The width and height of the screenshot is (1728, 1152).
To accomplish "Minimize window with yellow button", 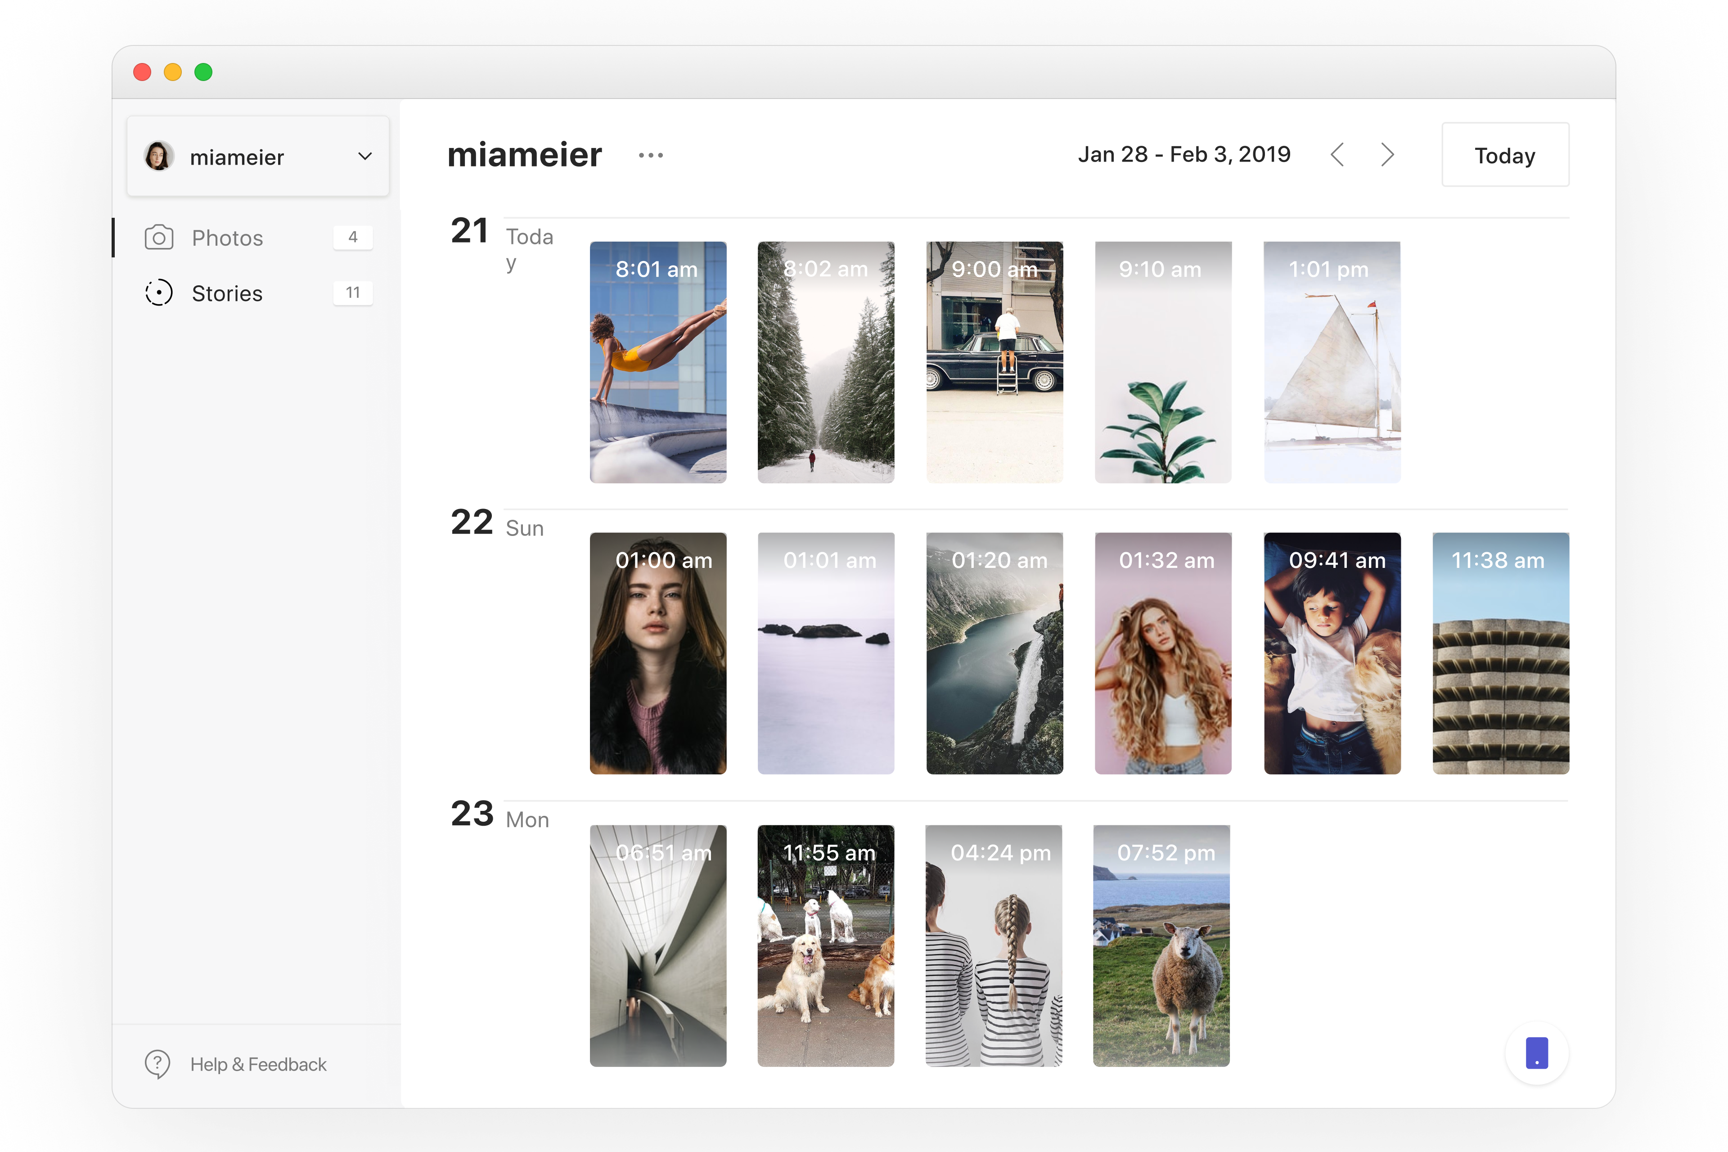I will [173, 72].
